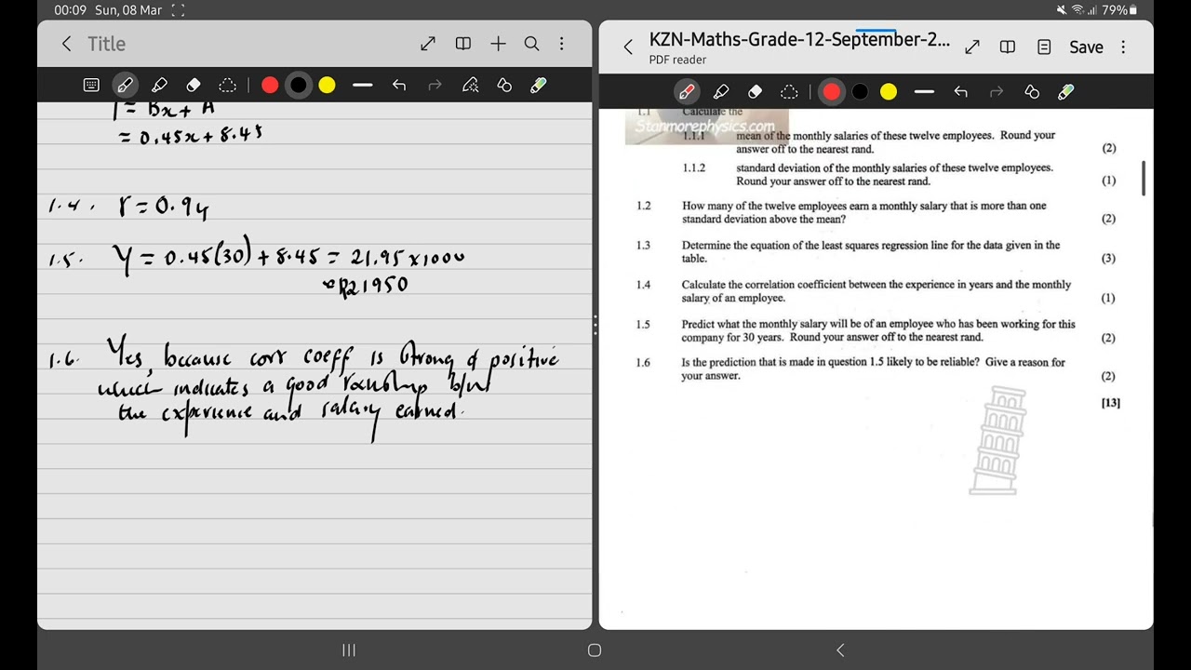Tap the battery 79% status indicator

(x=1118, y=10)
